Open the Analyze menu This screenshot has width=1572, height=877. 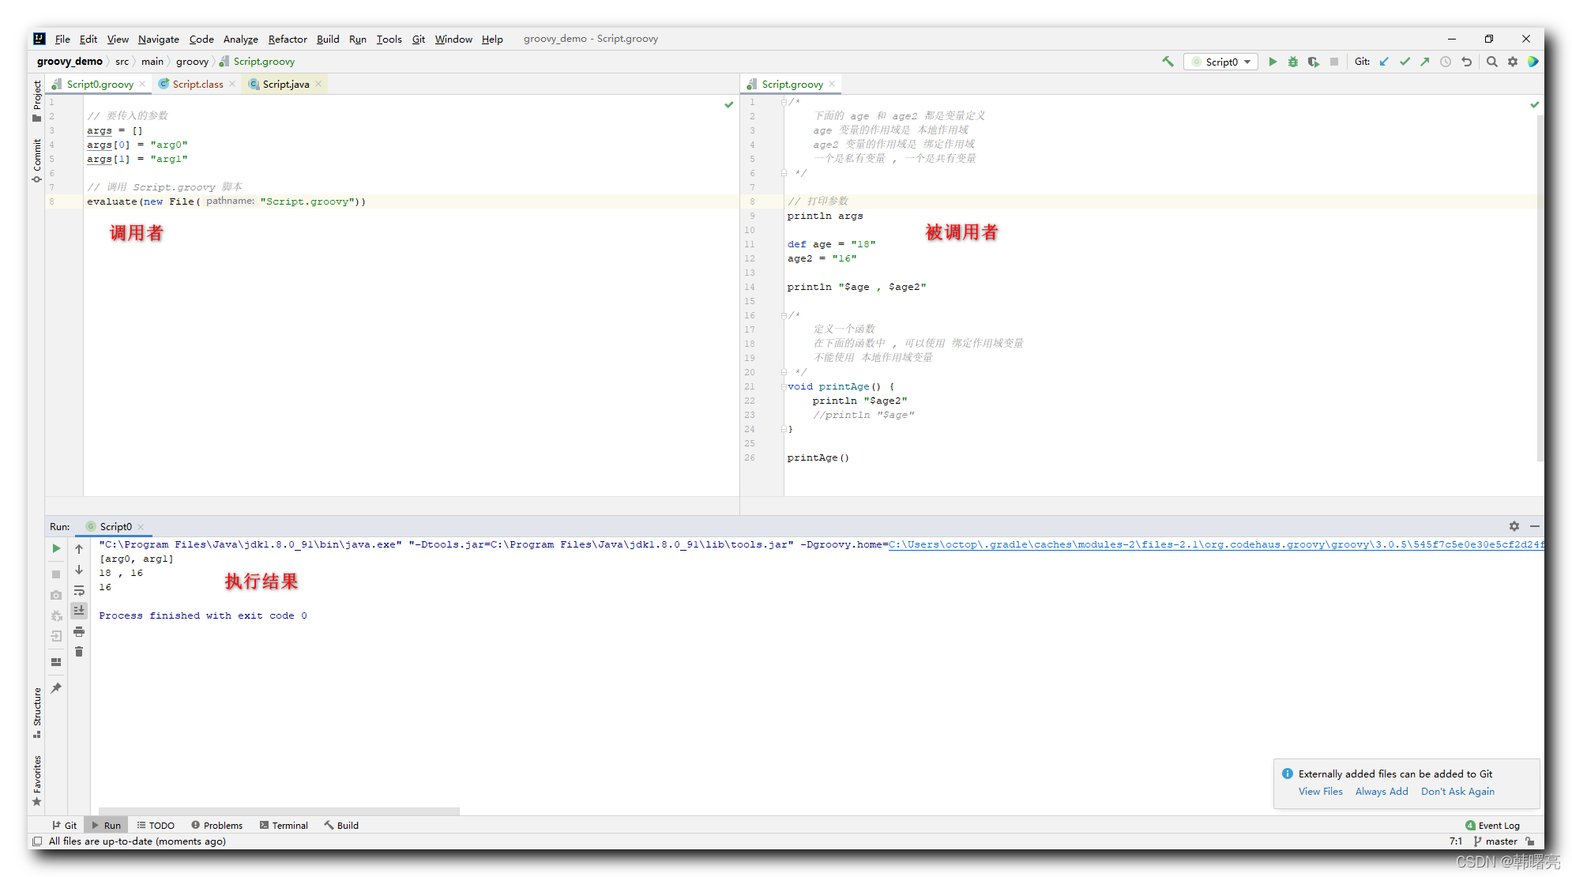(240, 39)
